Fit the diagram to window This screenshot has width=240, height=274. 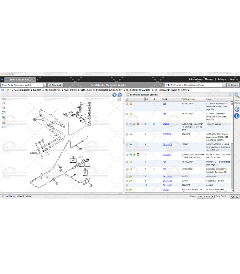pyautogui.click(x=4, y=112)
